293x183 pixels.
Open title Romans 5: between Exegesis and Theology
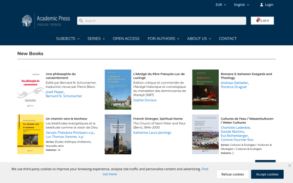(x=246, y=76)
